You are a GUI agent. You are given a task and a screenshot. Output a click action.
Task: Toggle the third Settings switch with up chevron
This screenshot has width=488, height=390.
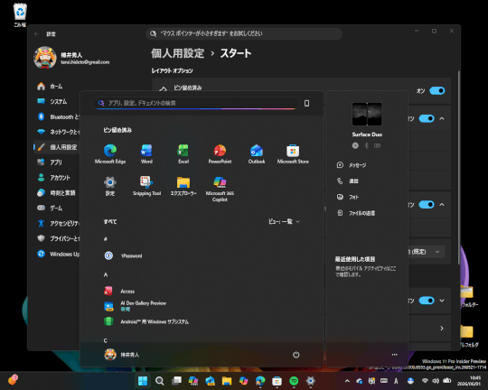(427, 205)
